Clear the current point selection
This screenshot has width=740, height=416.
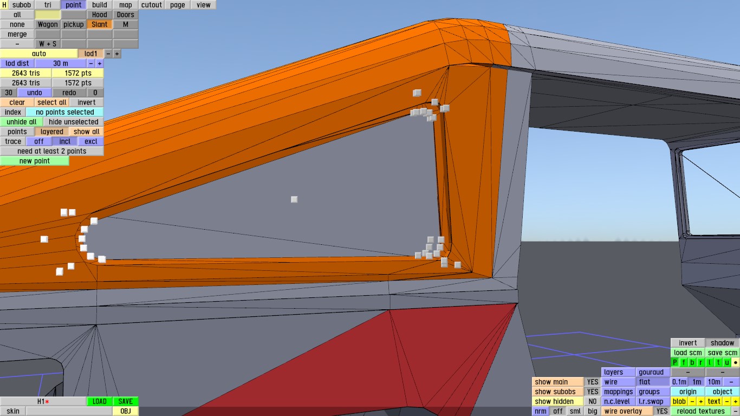(x=17, y=102)
